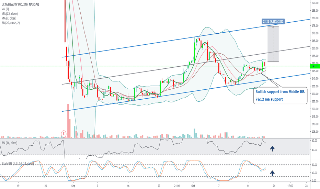Click the 275.00 price axis label

(x=315, y=25)
